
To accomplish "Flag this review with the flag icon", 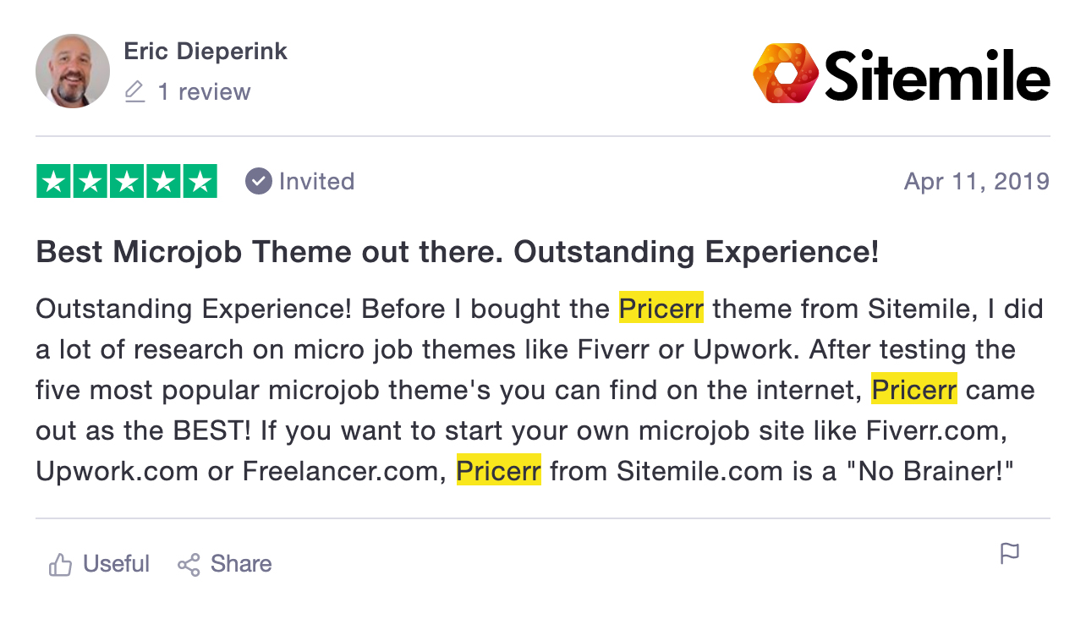I will click(1010, 554).
